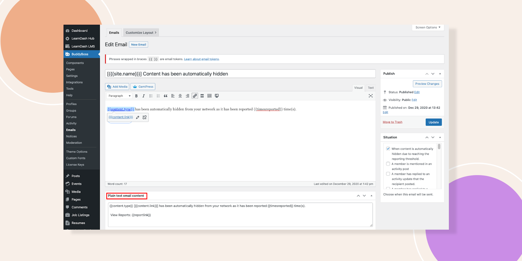Move Publish panel down
Screen dimensions: 522x261
433,74
